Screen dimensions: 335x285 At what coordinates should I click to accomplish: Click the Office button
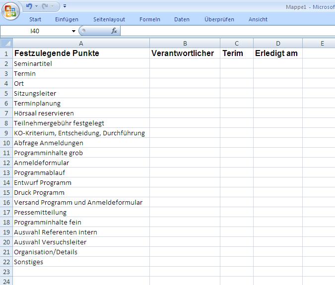click(11, 11)
